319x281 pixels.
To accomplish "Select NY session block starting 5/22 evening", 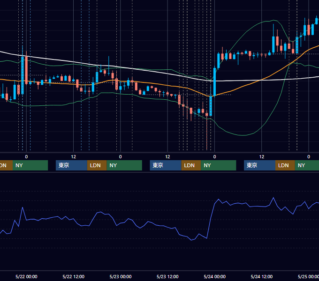I will [x=124, y=165].
